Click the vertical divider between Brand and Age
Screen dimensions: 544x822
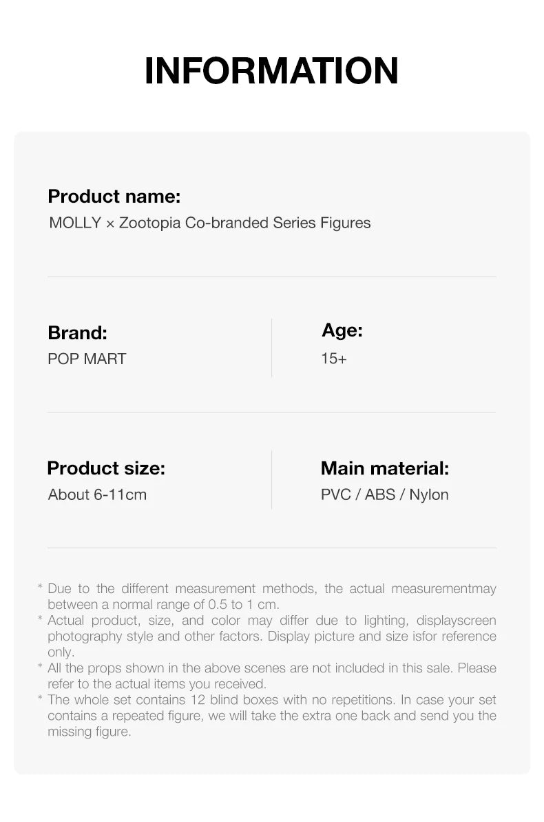[271, 348]
